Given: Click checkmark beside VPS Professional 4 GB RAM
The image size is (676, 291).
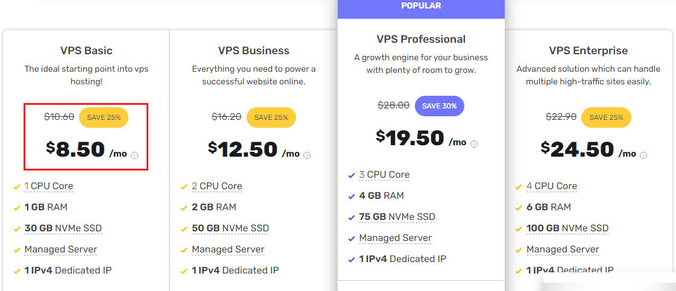Looking at the screenshot, I should click(352, 197).
